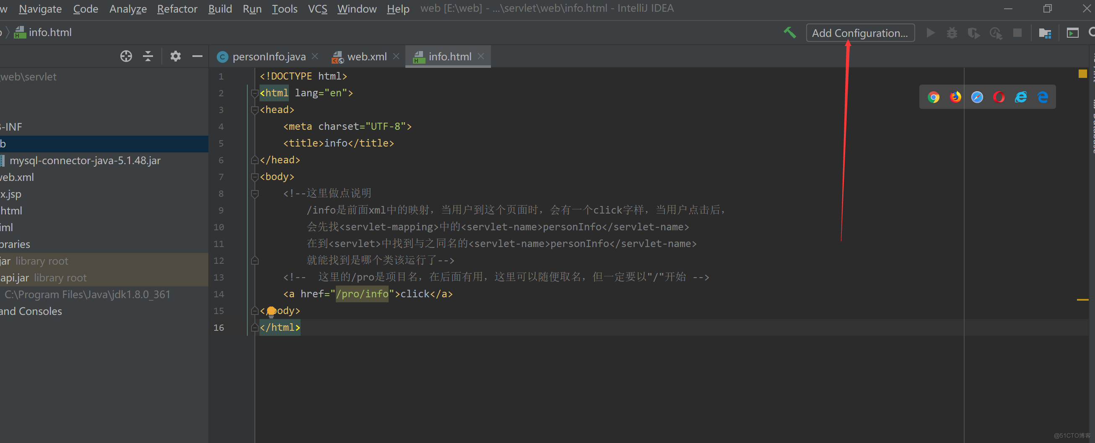Open the Refactor menu

coord(177,8)
